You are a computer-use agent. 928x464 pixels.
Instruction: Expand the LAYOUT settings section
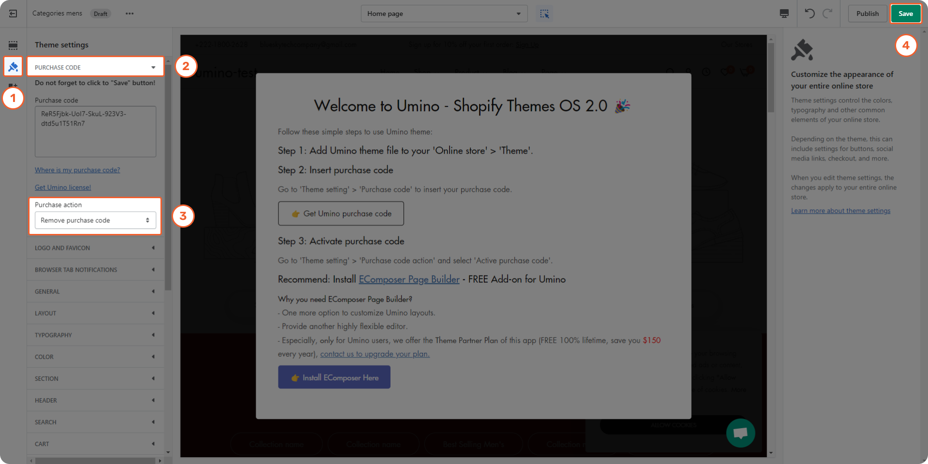click(95, 313)
